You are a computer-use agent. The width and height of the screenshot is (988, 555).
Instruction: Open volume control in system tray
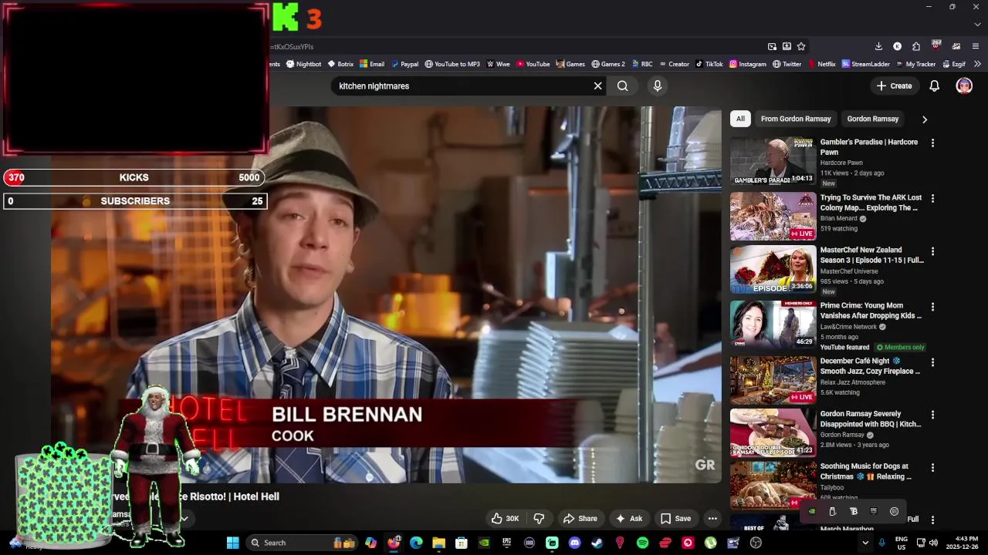[x=933, y=543]
